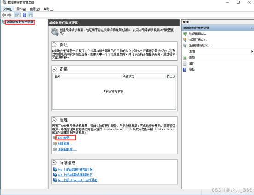This screenshot has height=195, width=254.
Task: Collapse the 群集 section
Action: coord(54,69)
